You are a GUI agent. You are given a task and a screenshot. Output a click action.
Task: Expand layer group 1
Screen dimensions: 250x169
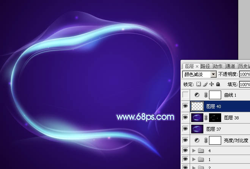point(193,160)
